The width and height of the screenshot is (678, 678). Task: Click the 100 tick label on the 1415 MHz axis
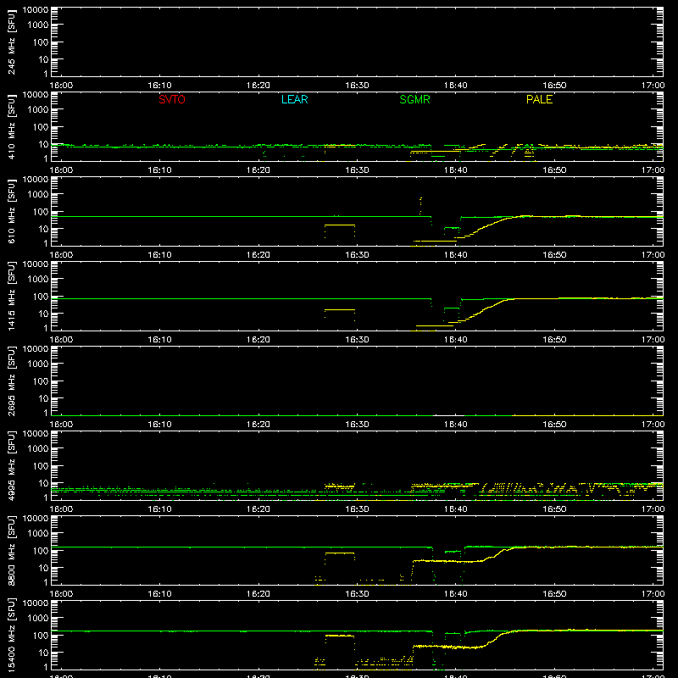click(x=41, y=297)
